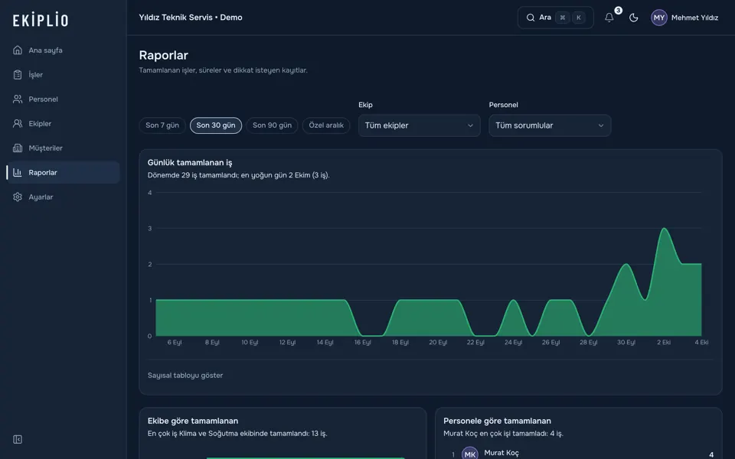Click the Murat Koç name
This screenshot has width=735, height=459.
(x=501, y=452)
